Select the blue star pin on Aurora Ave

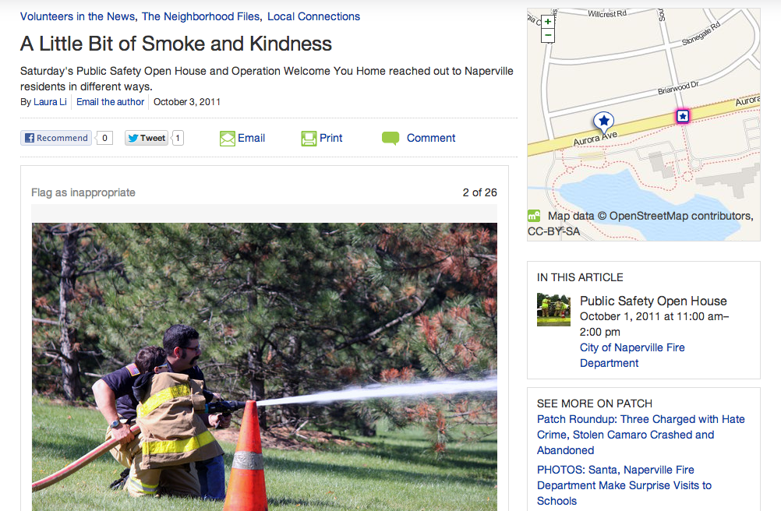[604, 122]
